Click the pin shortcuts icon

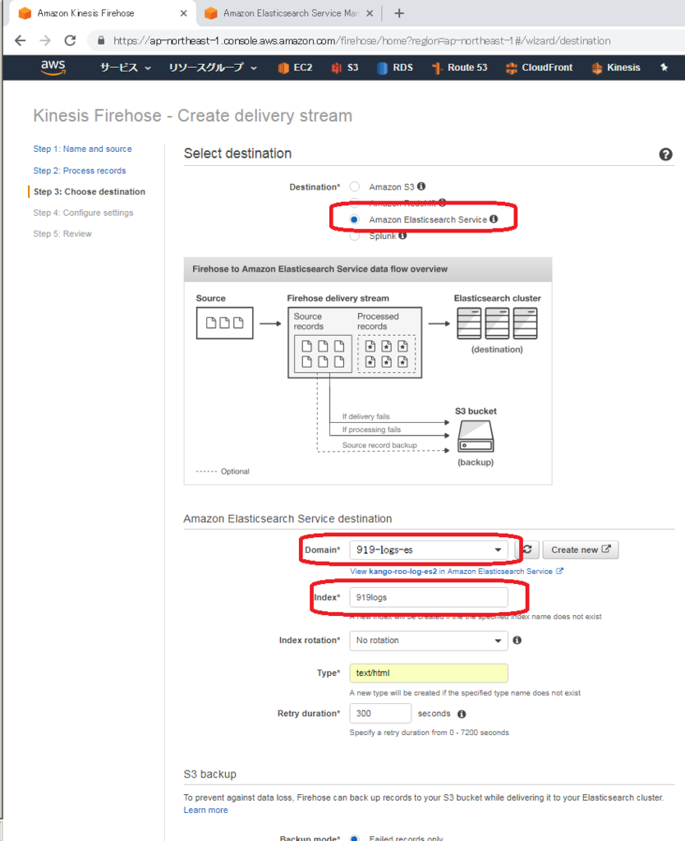664,67
